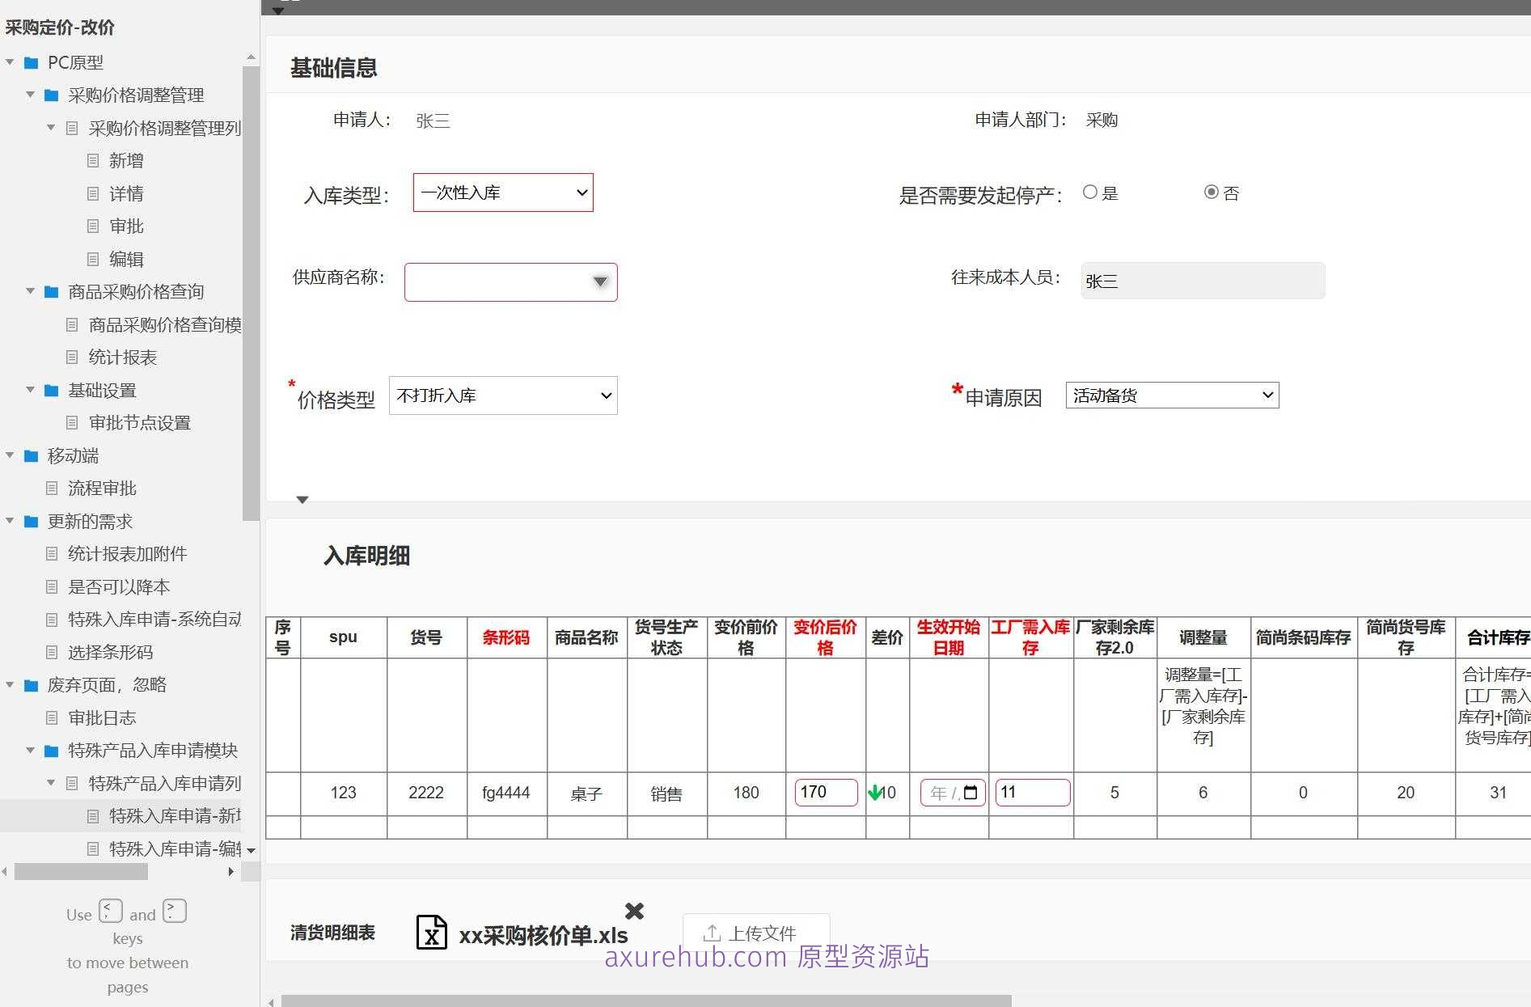
Task: Open the calendar icon in 生效开始日期 cell
Action: point(972,793)
